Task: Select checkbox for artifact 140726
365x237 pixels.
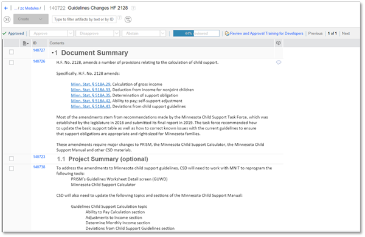Action: tap(12, 63)
